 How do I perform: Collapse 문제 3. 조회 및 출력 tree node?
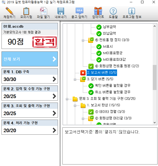pyautogui.click(x=67, y=99)
